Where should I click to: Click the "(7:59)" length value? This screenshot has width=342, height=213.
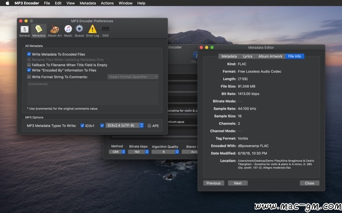[243, 79]
